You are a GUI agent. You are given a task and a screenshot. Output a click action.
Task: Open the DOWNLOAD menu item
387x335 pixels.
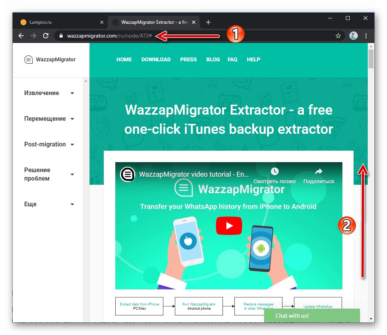pyautogui.click(x=156, y=59)
